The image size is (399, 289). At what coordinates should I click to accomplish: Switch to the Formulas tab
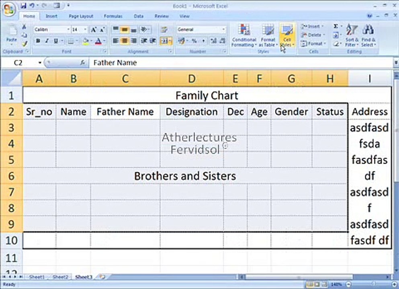(x=113, y=16)
